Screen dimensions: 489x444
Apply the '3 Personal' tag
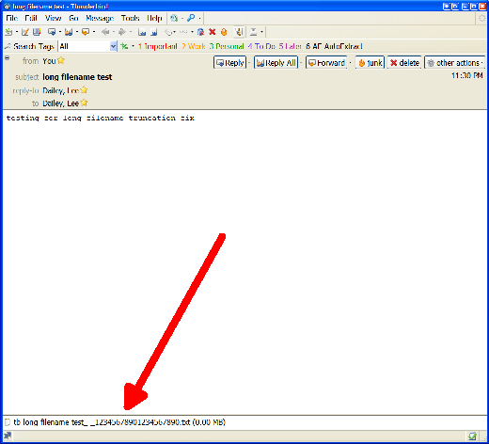(227, 46)
